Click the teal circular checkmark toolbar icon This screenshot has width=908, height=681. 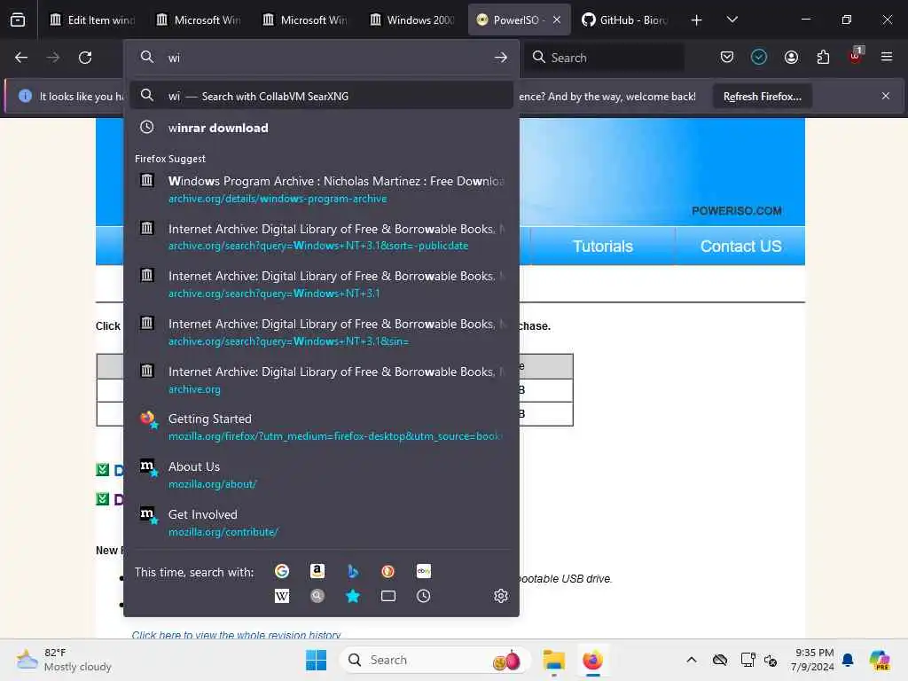[759, 57]
